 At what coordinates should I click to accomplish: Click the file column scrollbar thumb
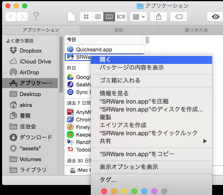(147, 40)
